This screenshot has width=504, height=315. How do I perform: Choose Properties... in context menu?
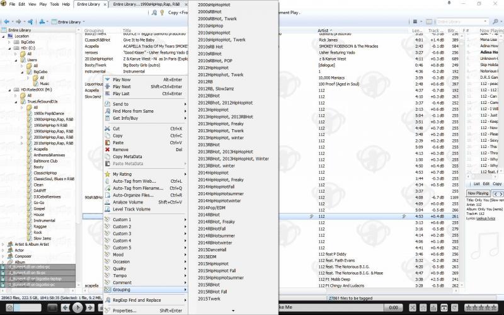coord(146,311)
